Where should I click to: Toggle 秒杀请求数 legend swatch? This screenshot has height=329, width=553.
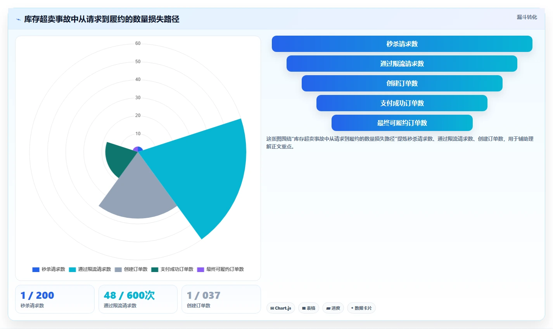[36, 269]
